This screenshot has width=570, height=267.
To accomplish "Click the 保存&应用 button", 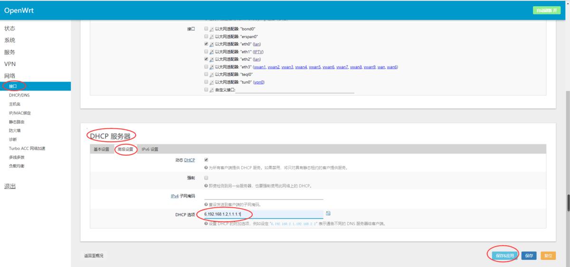I will point(505,256).
